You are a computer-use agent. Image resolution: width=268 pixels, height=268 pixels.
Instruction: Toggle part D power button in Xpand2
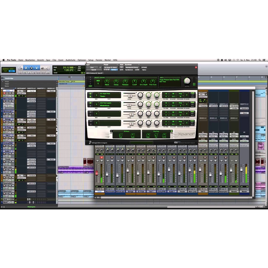90,121
